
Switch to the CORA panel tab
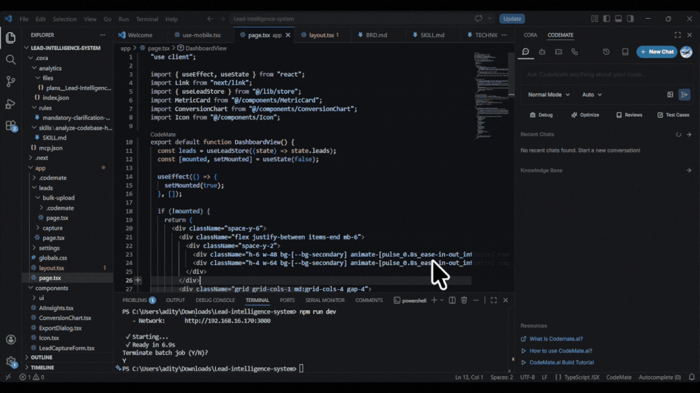tap(531, 35)
